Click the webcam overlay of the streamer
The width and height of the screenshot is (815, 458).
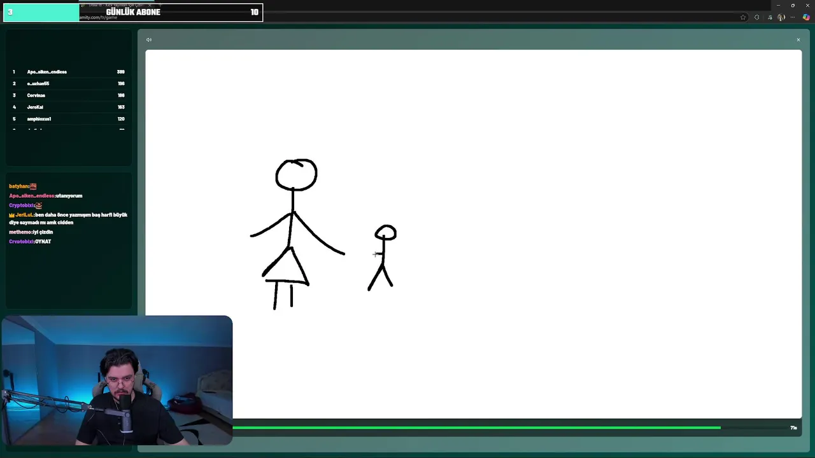pos(117,380)
